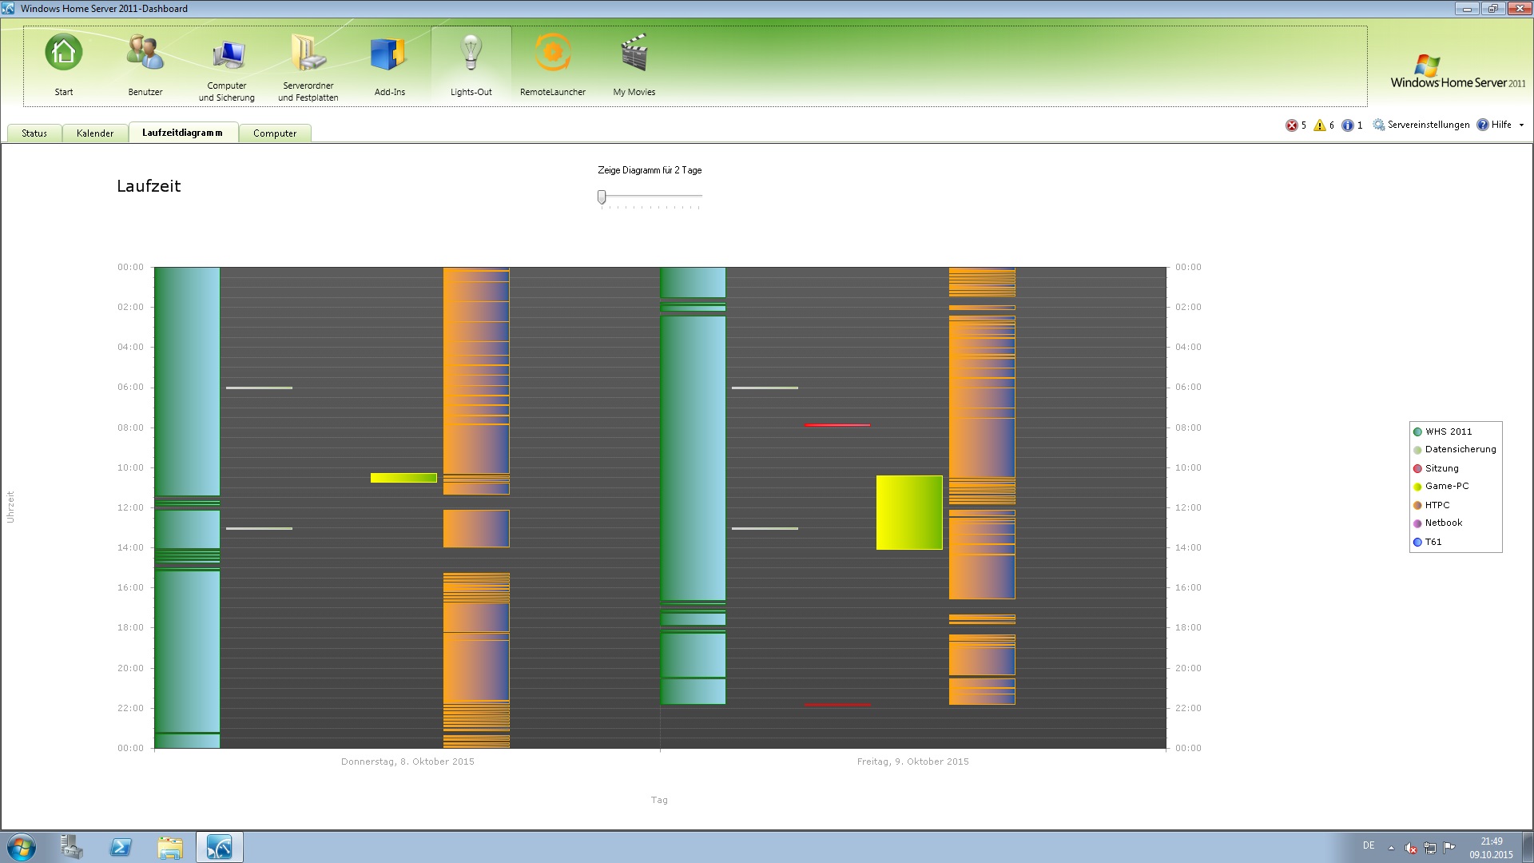Drag the Zeige Diagramm slider control
This screenshot has height=863, width=1534.
click(602, 197)
